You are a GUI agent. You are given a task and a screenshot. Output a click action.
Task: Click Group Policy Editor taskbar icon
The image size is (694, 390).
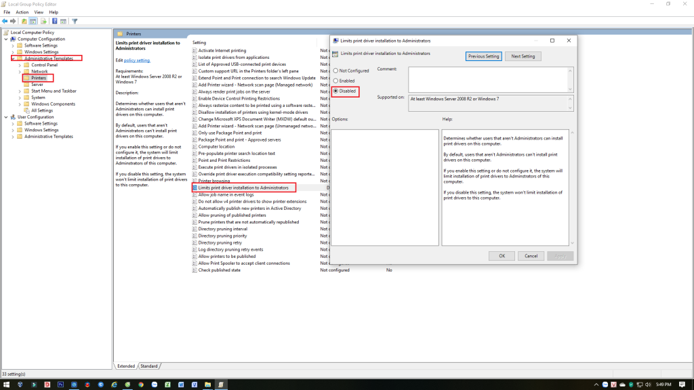tap(221, 385)
